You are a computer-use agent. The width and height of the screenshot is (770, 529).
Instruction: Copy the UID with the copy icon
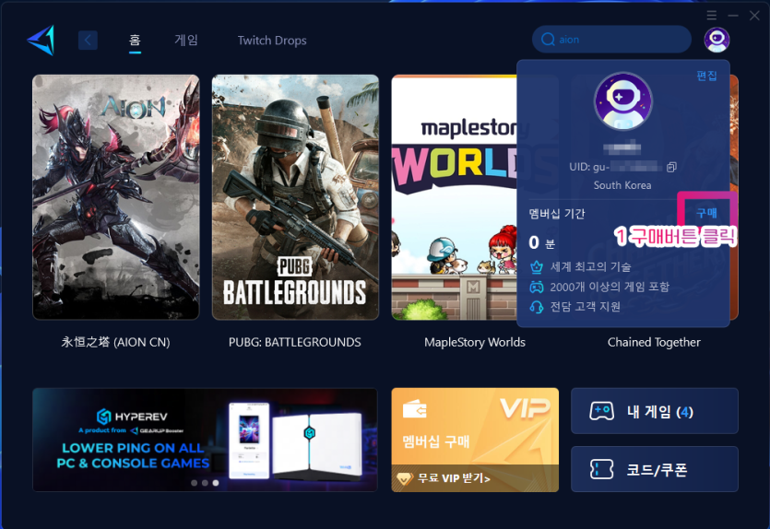tap(671, 167)
